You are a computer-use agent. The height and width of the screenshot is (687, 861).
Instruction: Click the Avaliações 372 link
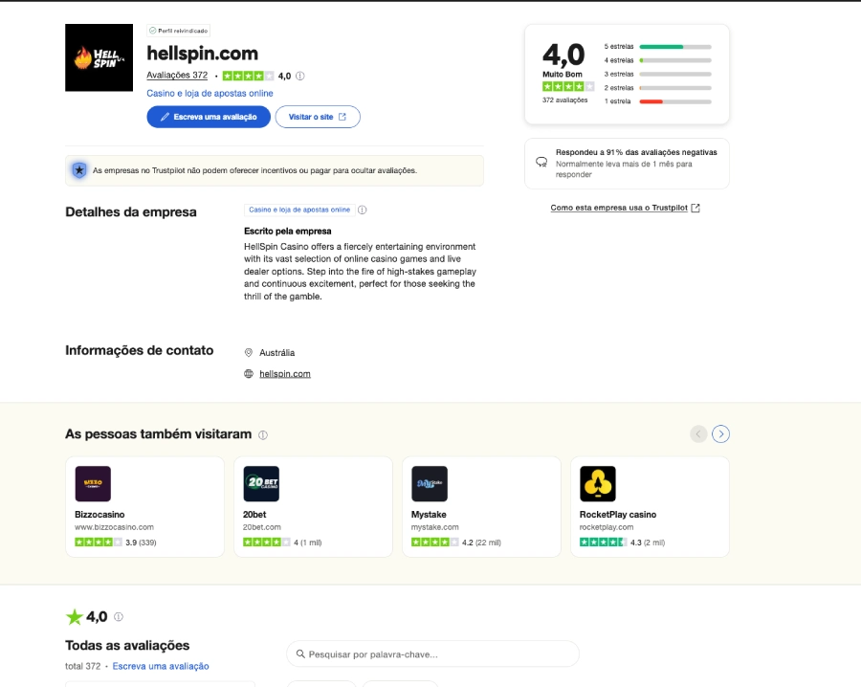point(177,76)
